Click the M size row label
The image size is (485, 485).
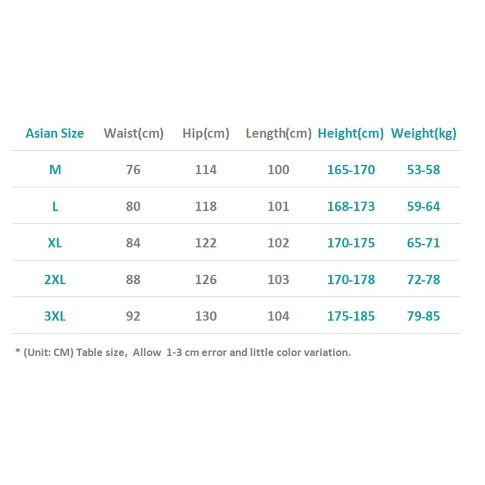(55, 170)
